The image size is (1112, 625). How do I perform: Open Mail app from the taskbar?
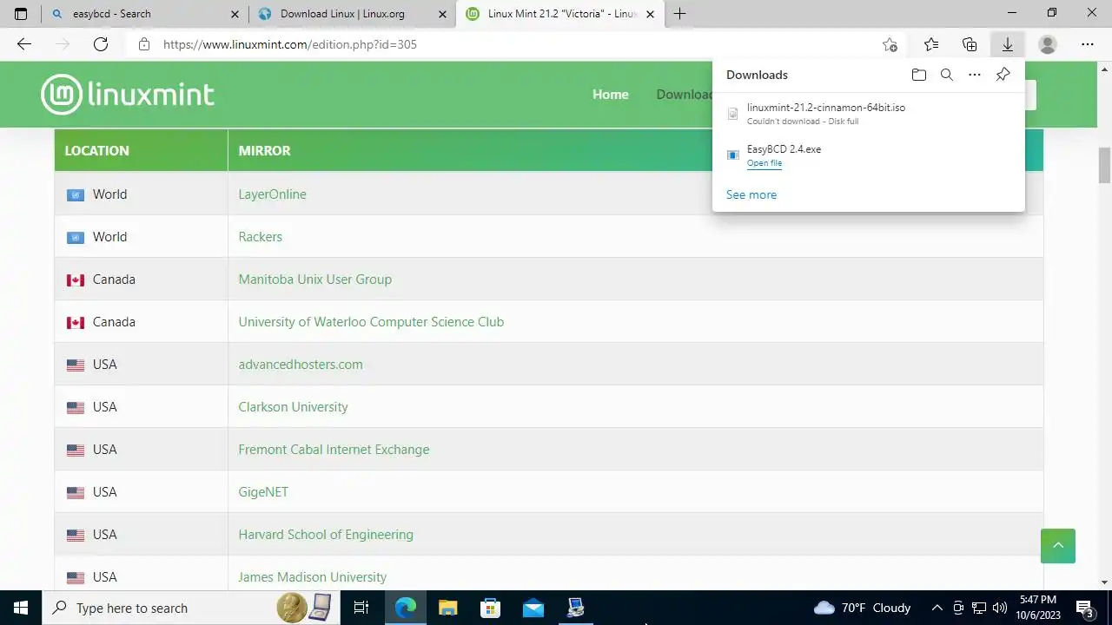[x=533, y=608]
